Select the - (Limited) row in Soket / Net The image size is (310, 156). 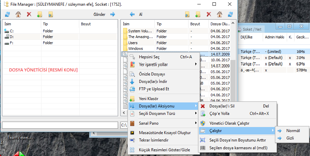pyautogui.click(x=274, y=52)
